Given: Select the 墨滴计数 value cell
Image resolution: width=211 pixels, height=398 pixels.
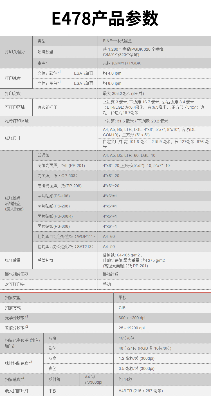Looking at the screenshot, I should point(154,274).
